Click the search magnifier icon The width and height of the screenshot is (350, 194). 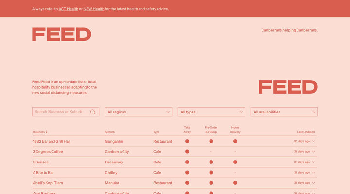[x=93, y=112]
